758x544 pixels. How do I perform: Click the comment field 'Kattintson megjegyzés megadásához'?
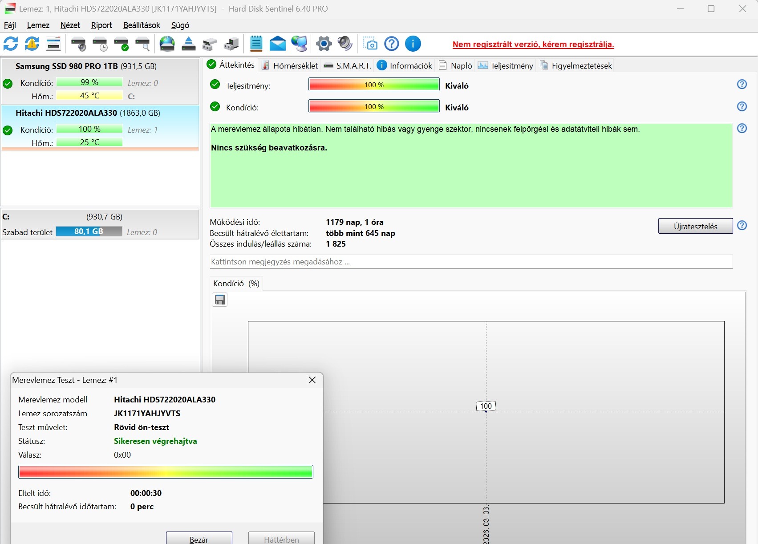click(x=471, y=262)
